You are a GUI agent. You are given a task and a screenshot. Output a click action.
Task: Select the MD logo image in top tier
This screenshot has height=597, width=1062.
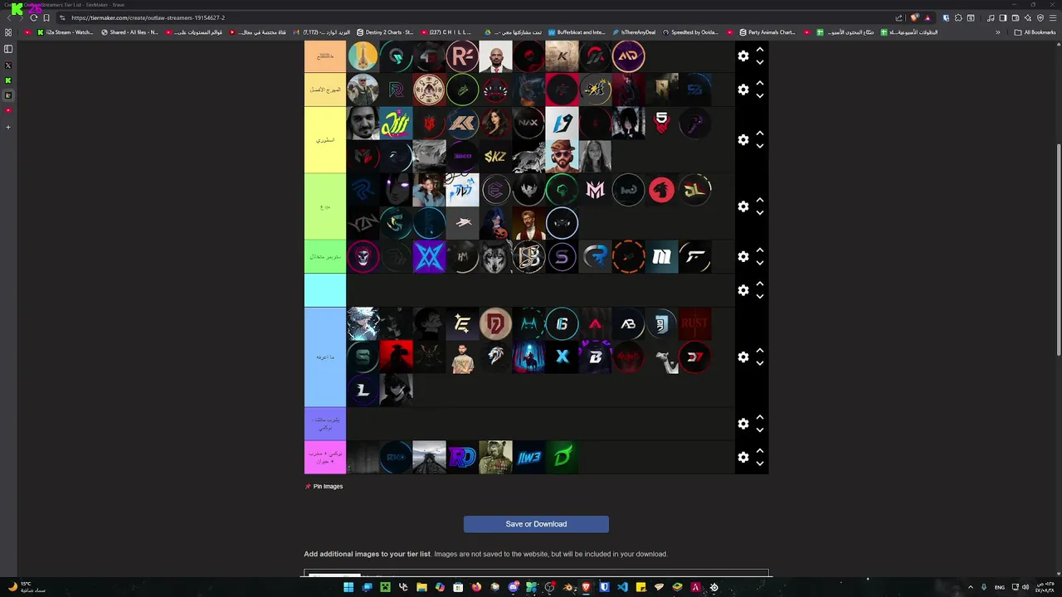(x=628, y=56)
